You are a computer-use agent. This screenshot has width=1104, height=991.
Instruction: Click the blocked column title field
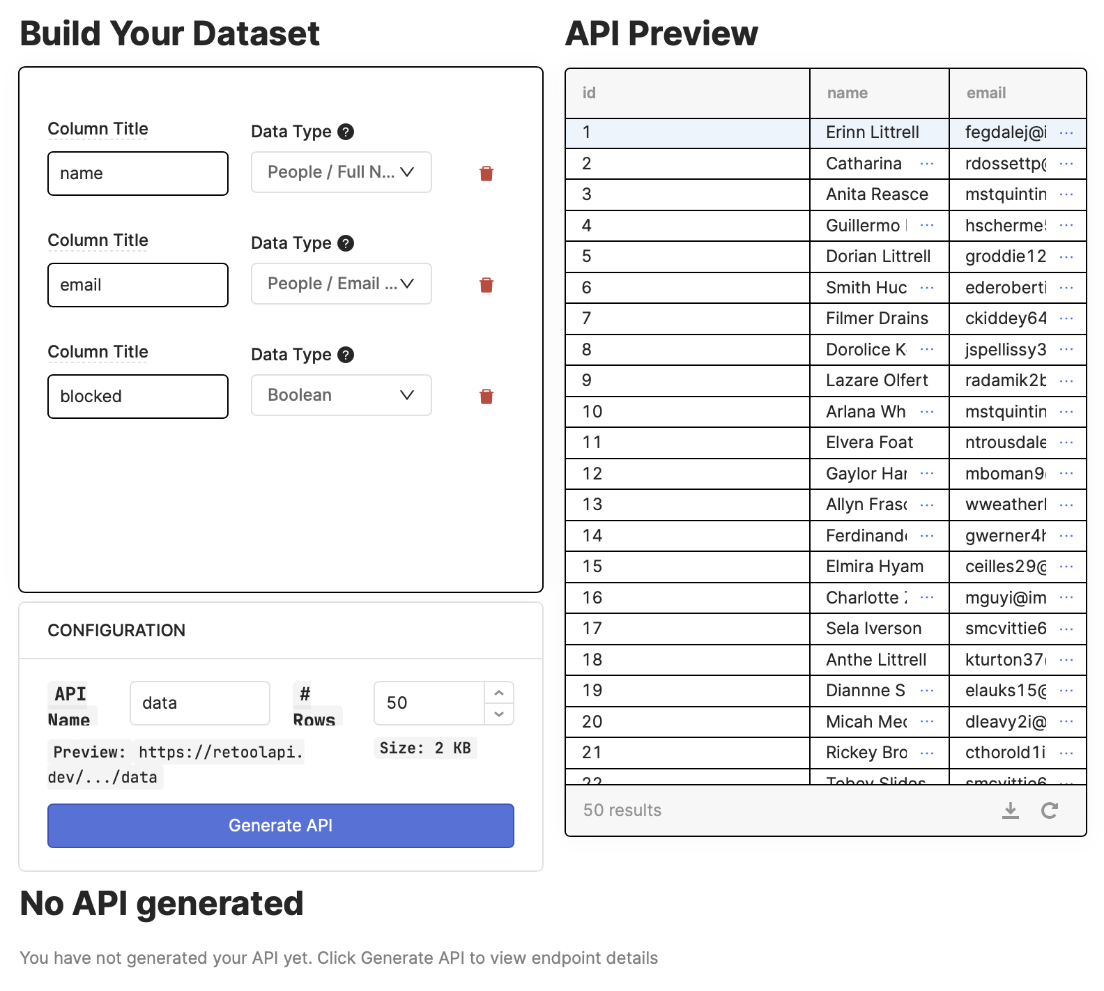click(137, 397)
